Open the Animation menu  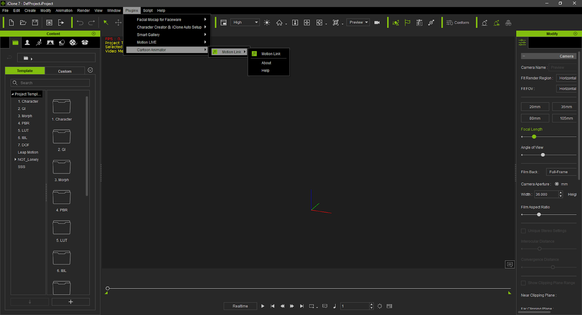point(64,11)
